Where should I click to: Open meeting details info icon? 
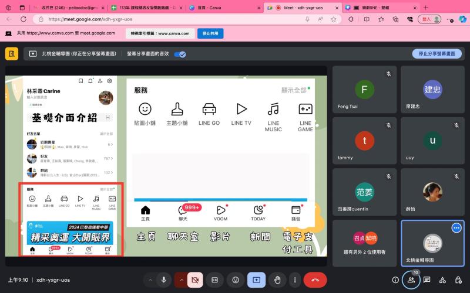[x=395, y=280]
